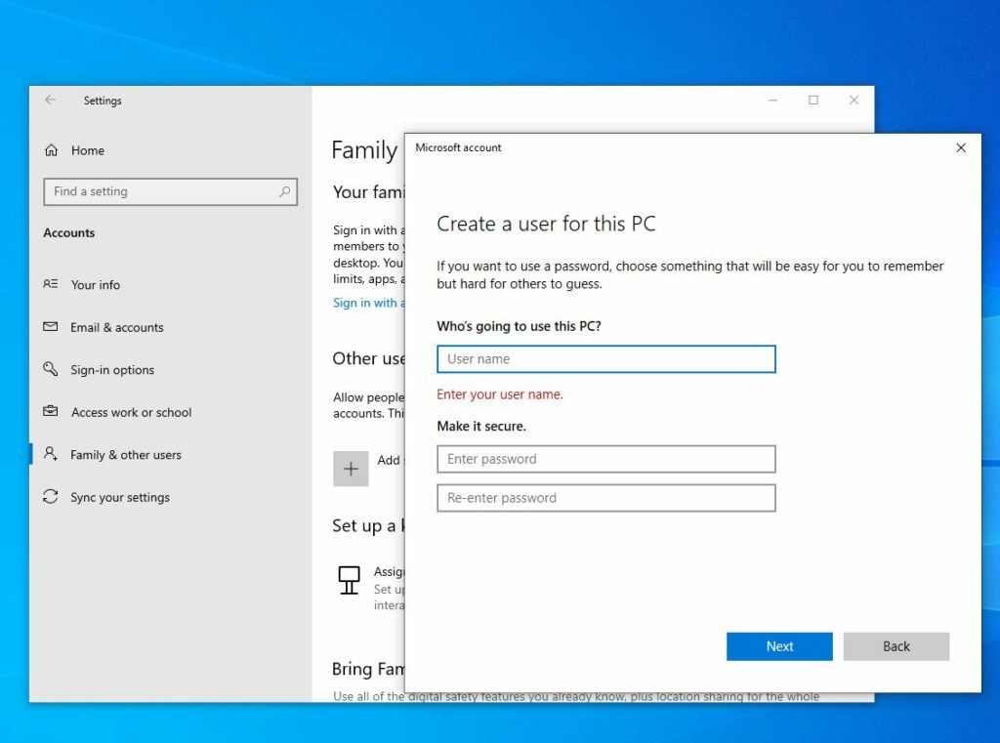1000x743 pixels.
Task: Select Access work or school
Action: pyautogui.click(x=132, y=413)
